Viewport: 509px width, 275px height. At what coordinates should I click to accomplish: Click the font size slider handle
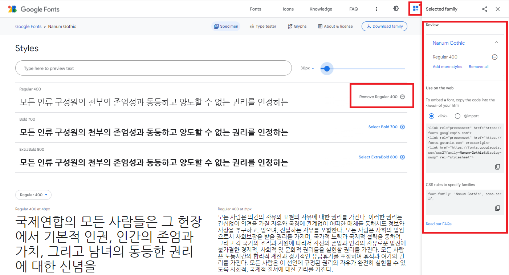tap(327, 68)
